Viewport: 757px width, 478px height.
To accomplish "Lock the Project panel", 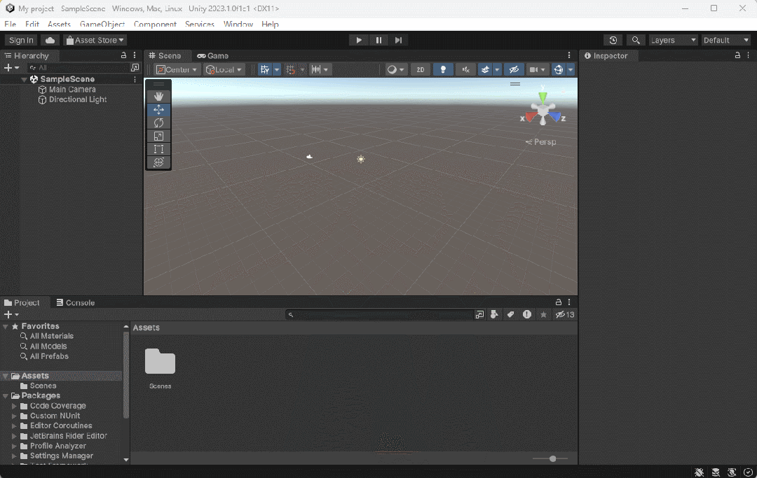I will pyautogui.click(x=559, y=302).
